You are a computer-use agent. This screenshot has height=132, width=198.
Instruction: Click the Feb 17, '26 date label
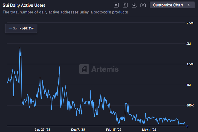tap(114, 129)
